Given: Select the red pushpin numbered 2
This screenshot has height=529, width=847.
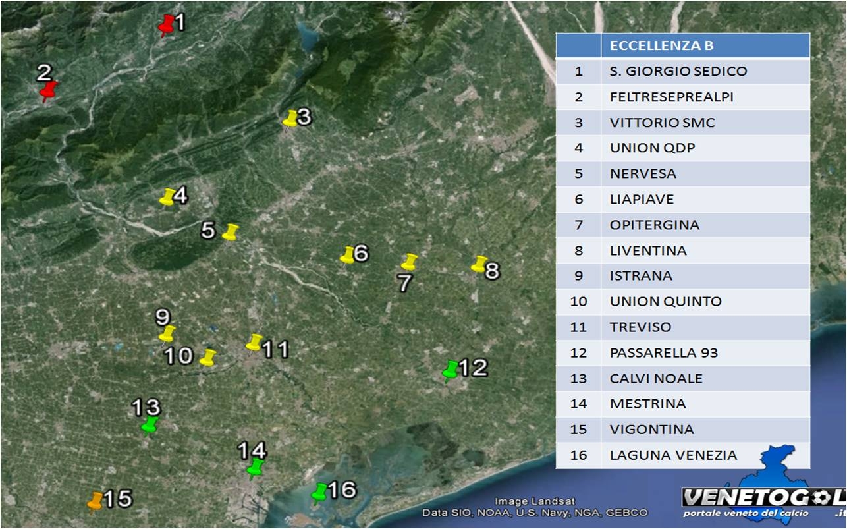Looking at the screenshot, I should coord(47,90).
